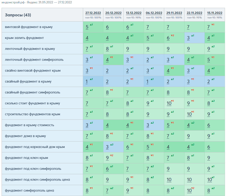Select query фундамент под ключ симферополь цена
This screenshot has height=196, width=226.
(x=37, y=180)
